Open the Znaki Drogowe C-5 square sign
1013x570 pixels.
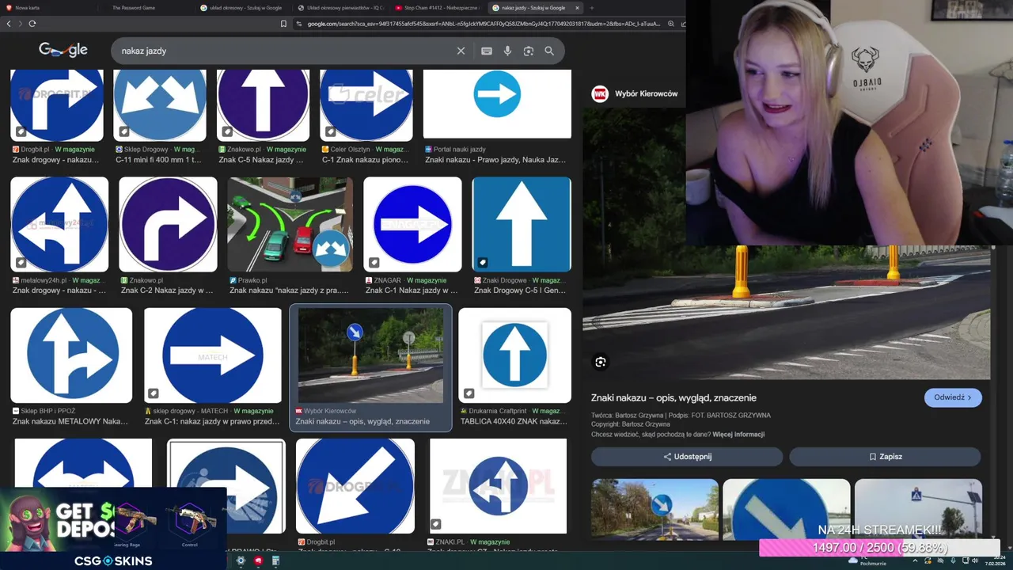click(522, 225)
